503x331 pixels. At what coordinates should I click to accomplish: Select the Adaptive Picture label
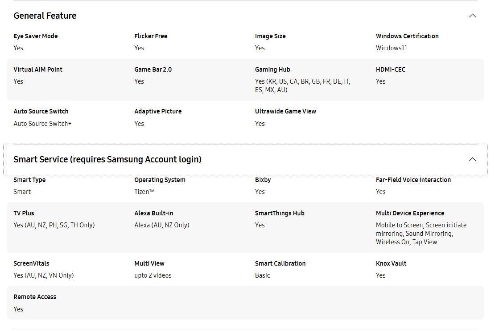tap(158, 111)
